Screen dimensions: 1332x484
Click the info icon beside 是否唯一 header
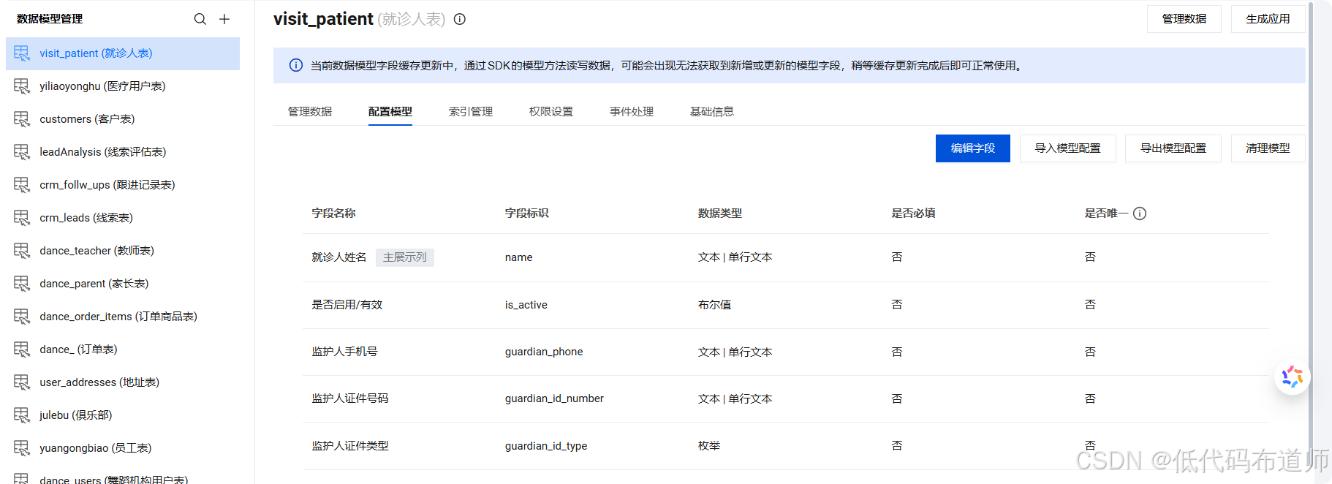1140,213
